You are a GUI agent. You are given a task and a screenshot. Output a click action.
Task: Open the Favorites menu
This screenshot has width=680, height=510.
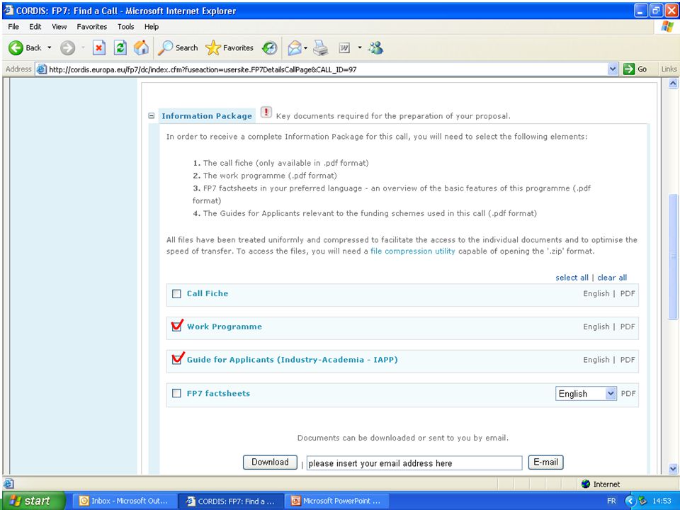pyautogui.click(x=92, y=26)
